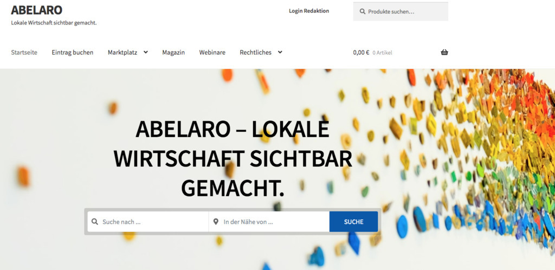The height and width of the screenshot is (270, 555).
Task: Expand the Marktplatz dropdown chevron
Action: [145, 53]
